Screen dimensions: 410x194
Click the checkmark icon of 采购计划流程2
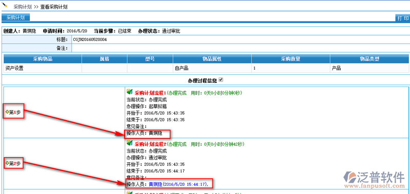pyautogui.click(x=129, y=143)
